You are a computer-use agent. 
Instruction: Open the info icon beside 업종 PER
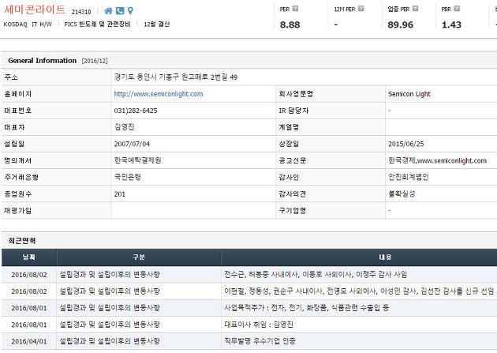(x=416, y=9)
